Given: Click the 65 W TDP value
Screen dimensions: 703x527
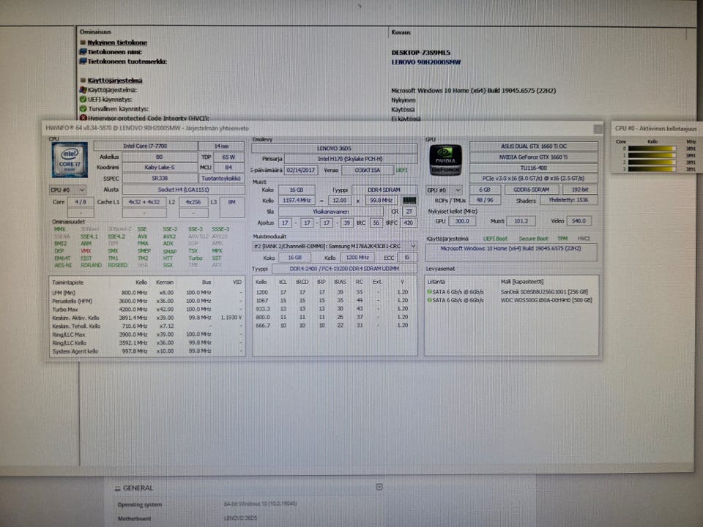Looking at the screenshot, I should tap(228, 157).
